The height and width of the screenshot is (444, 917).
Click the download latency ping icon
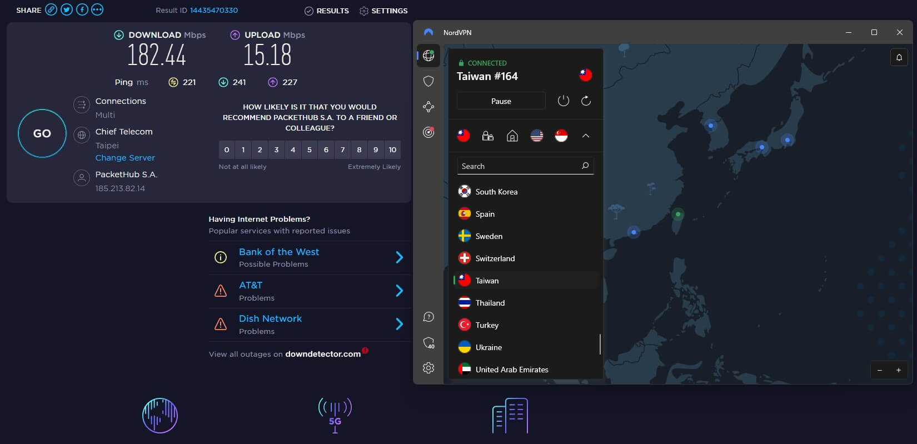[223, 82]
